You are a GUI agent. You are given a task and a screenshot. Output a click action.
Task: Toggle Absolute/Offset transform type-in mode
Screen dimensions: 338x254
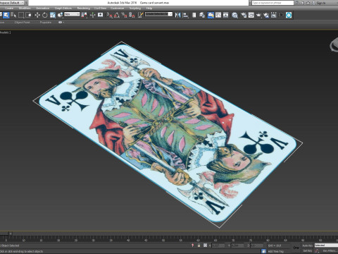206,246
